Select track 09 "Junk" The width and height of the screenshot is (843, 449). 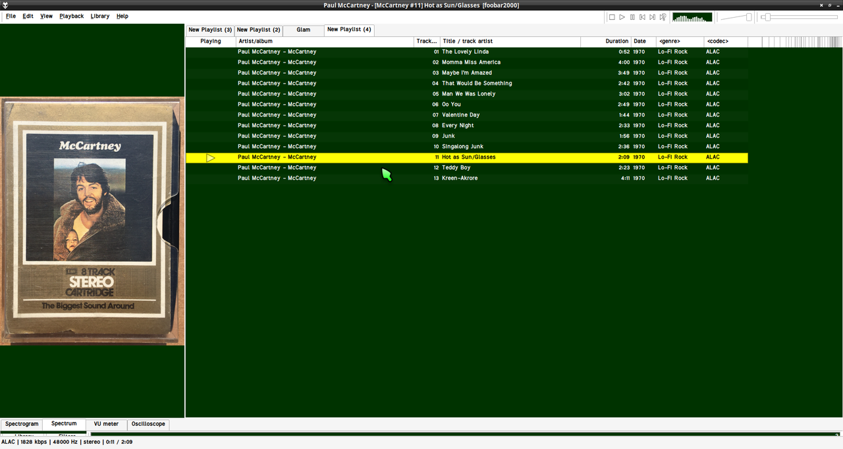coord(467,136)
